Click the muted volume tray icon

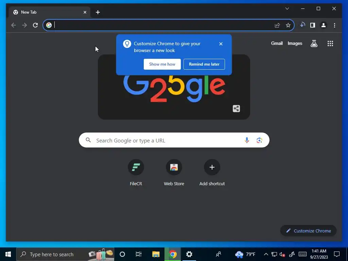pyautogui.click(x=282, y=254)
